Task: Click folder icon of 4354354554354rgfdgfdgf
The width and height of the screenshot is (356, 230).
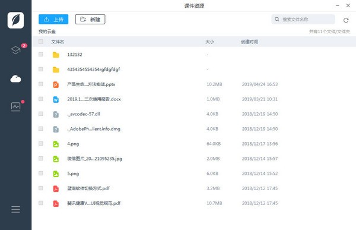Action: [56, 70]
